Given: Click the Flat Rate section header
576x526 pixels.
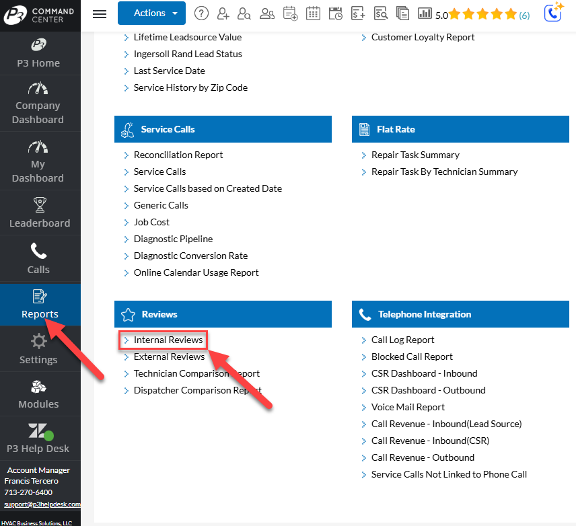Looking at the screenshot, I should click(460, 129).
